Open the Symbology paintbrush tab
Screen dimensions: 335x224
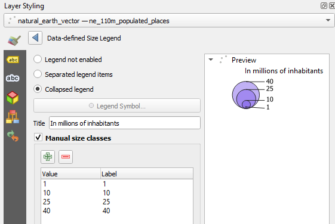click(14, 40)
